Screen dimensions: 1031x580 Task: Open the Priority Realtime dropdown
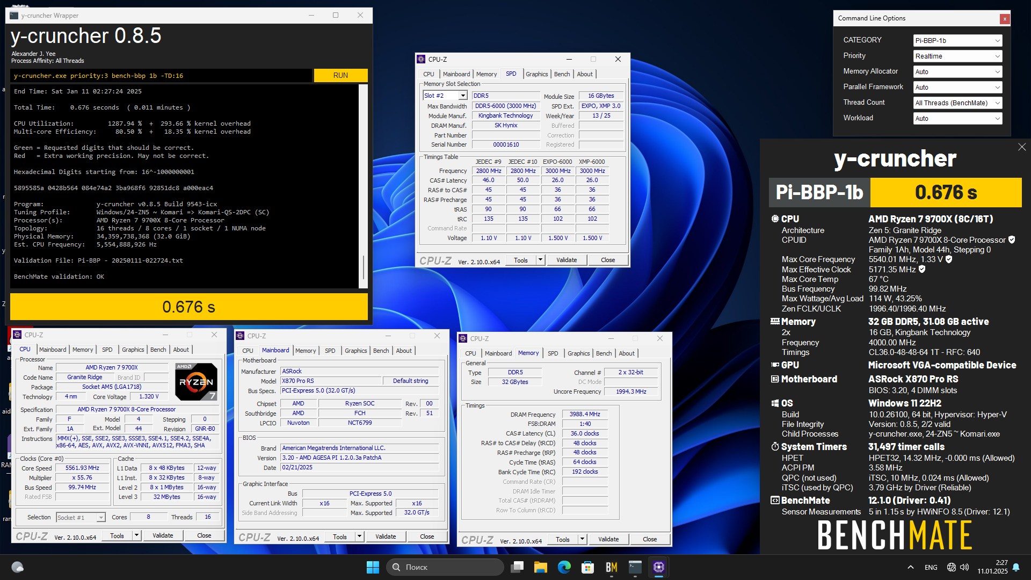pyautogui.click(x=957, y=56)
